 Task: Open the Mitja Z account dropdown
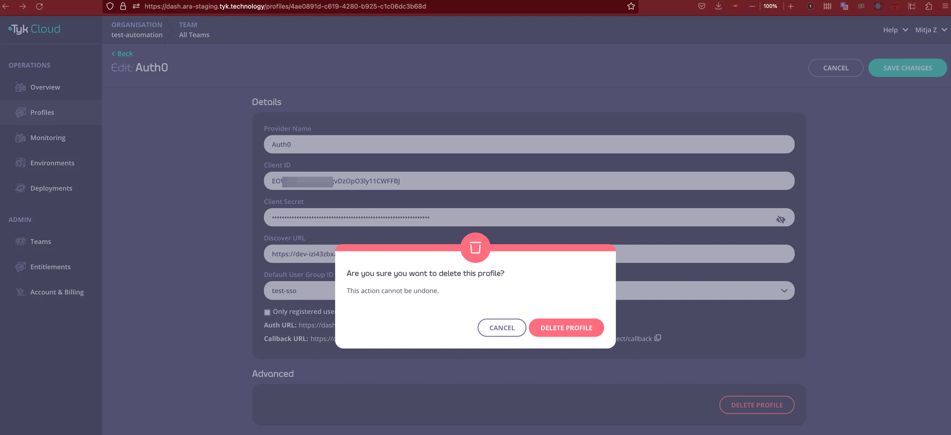930,29
